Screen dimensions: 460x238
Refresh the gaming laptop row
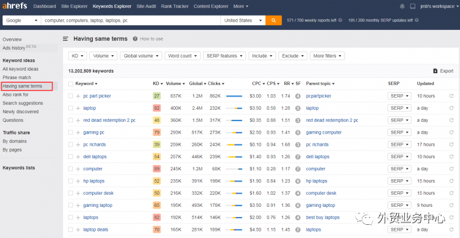(452, 205)
